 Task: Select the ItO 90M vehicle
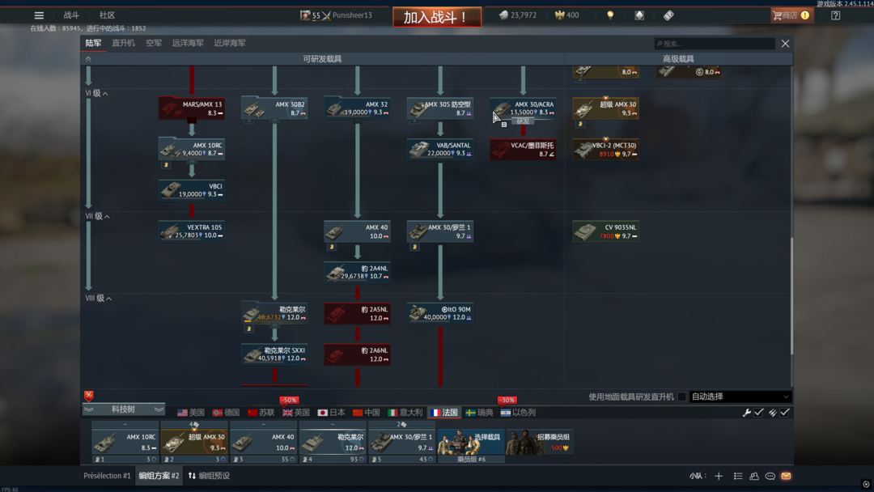click(440, 313)
